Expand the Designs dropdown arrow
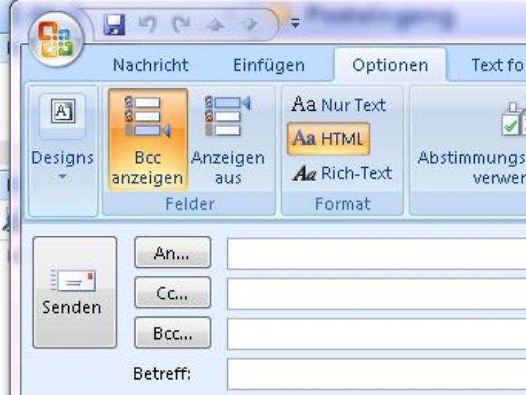This screenshot has height=395, width=526. click(x=62, y=177)
